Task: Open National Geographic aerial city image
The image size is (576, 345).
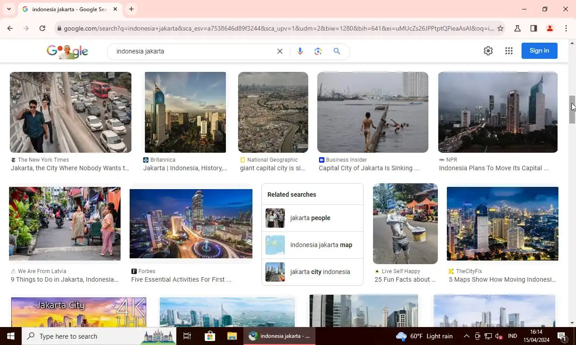Action: [273, 112]
